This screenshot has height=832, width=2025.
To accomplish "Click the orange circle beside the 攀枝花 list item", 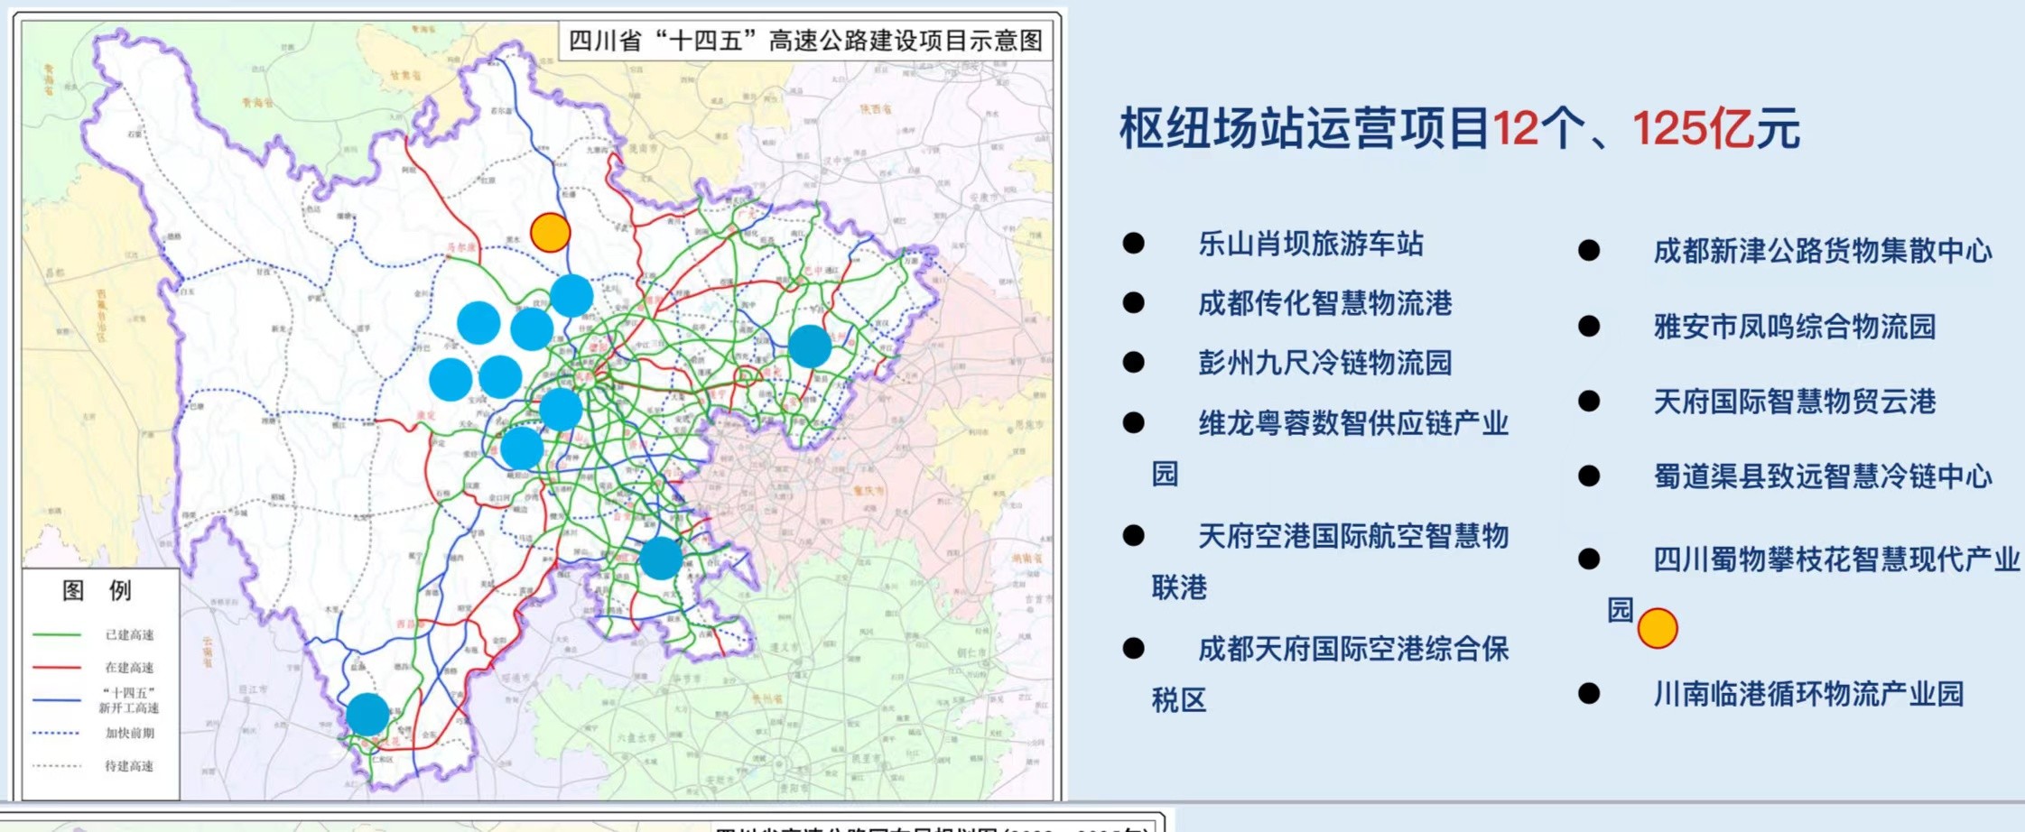I will click(1658, 628).
